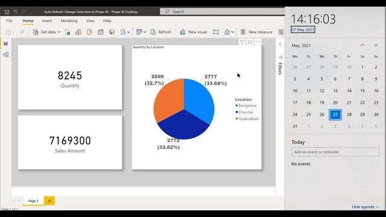Click the Focus mode icon on visual
The height and width of the screenshot is (217, 386).
tap(250, 42)
